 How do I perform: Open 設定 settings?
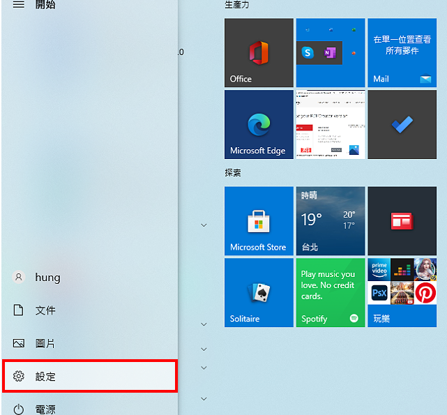coord(89,376)
